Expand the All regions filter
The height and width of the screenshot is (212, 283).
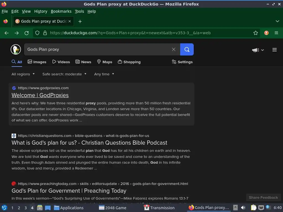[x=23, y=74]
